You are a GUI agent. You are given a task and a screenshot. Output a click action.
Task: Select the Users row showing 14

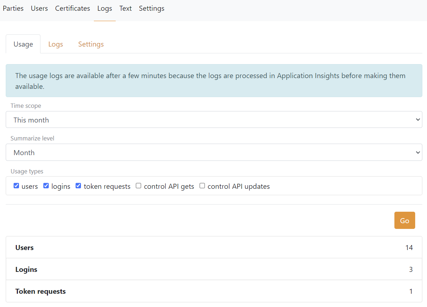click(214, 247)
